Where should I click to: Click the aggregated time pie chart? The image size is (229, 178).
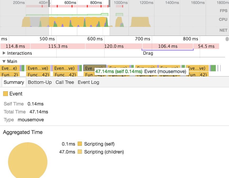28,160
